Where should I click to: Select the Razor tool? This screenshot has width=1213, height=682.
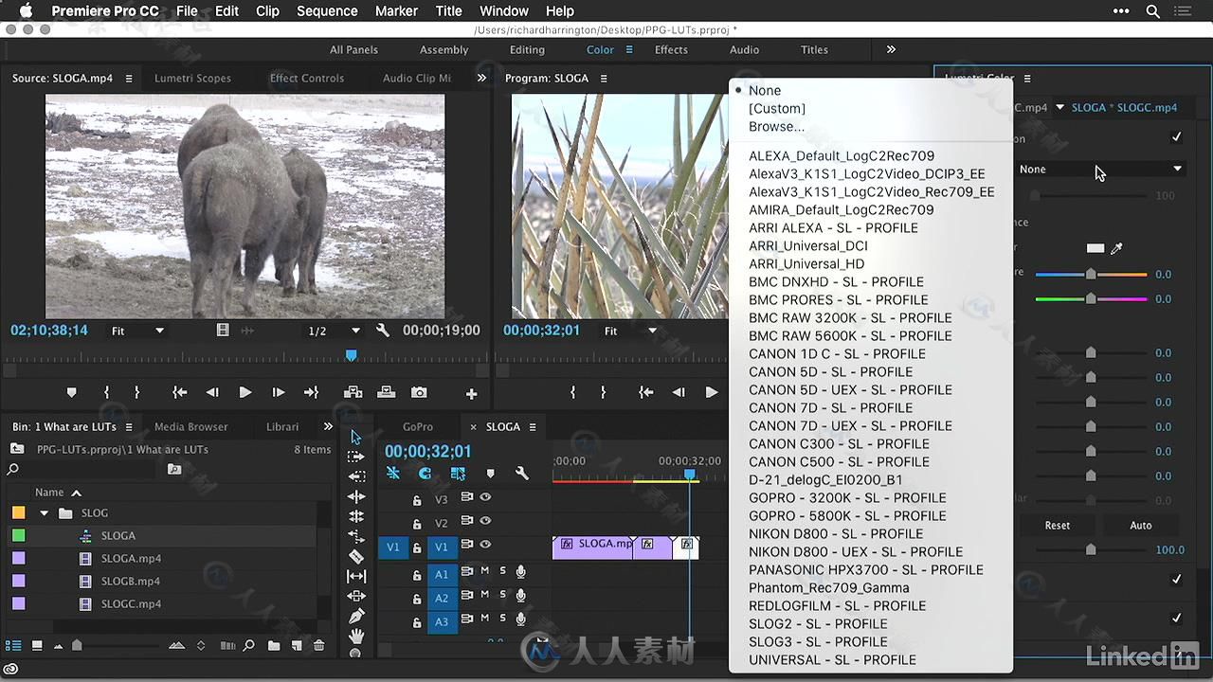(x=356, y=556)
